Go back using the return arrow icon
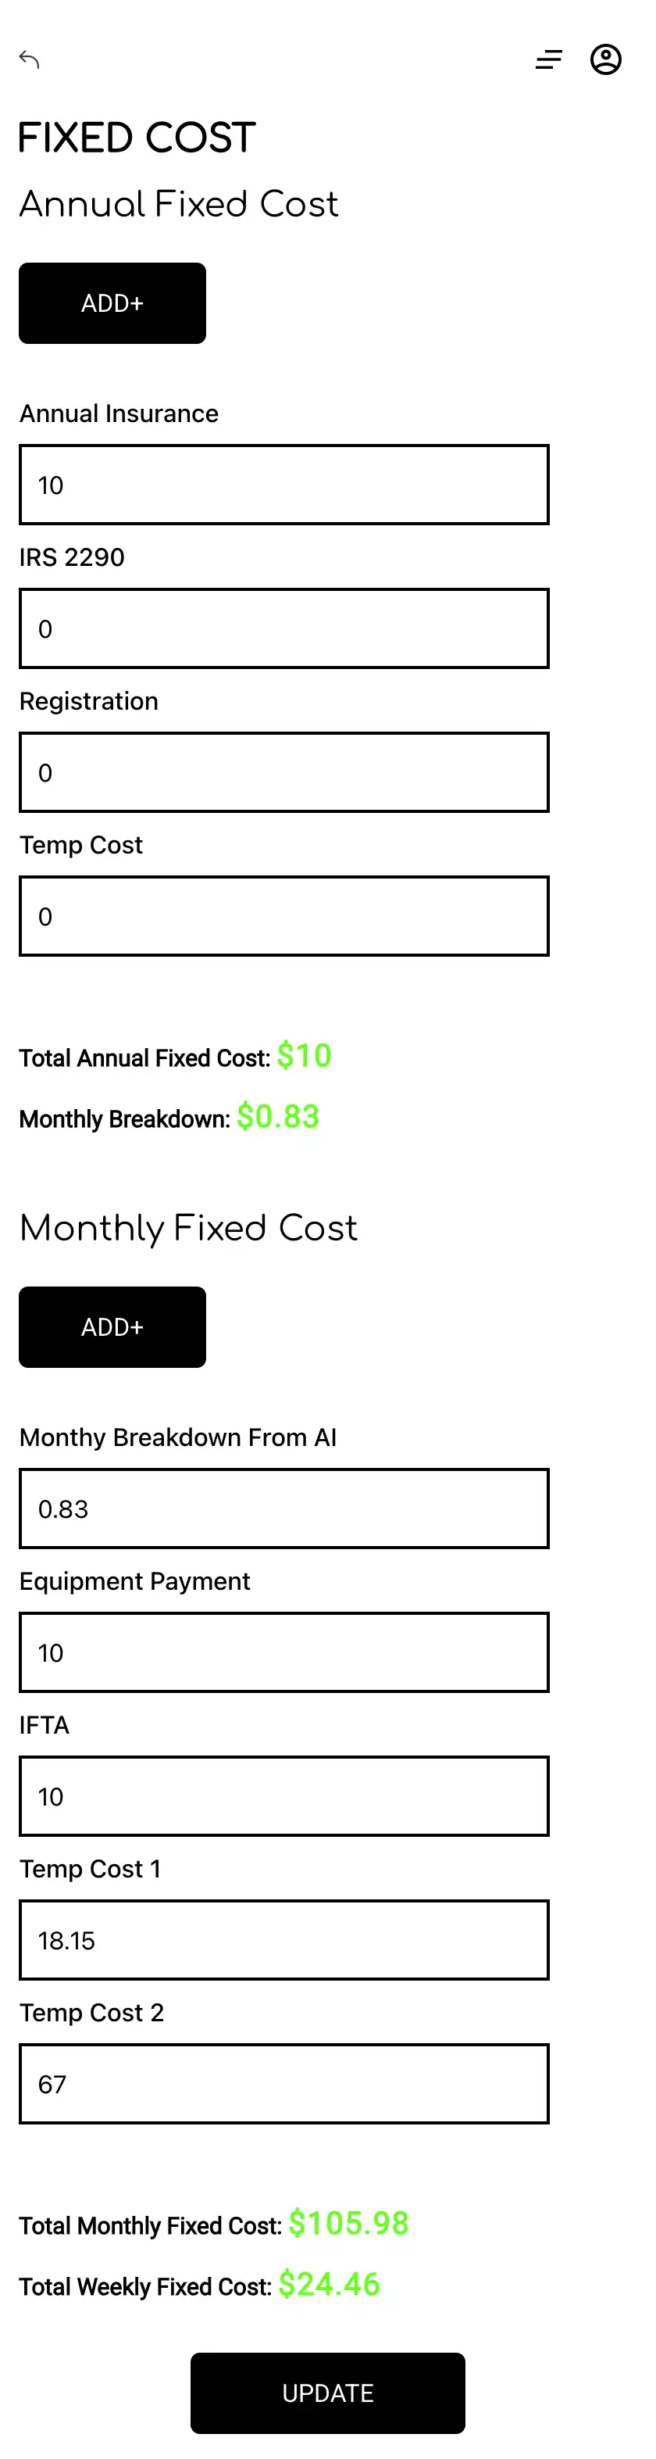This screenshot has width=656, height=2459. (30, 60)
